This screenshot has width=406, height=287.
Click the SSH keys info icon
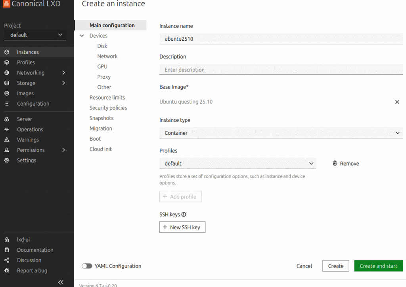click(x=184, y=215)
